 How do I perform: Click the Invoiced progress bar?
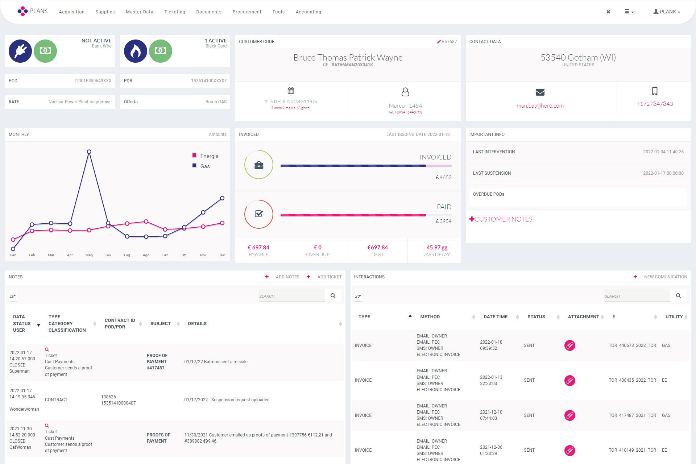(x=366, y=166)
